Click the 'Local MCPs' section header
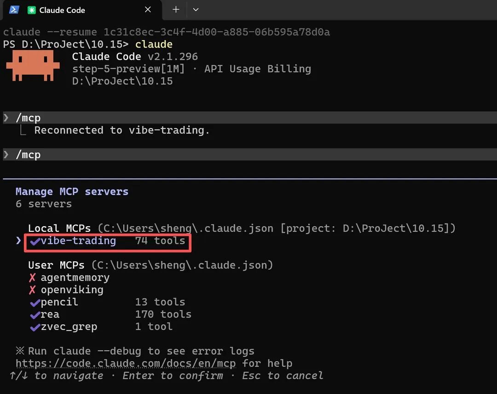497x394 pixels. click(59, 228)
